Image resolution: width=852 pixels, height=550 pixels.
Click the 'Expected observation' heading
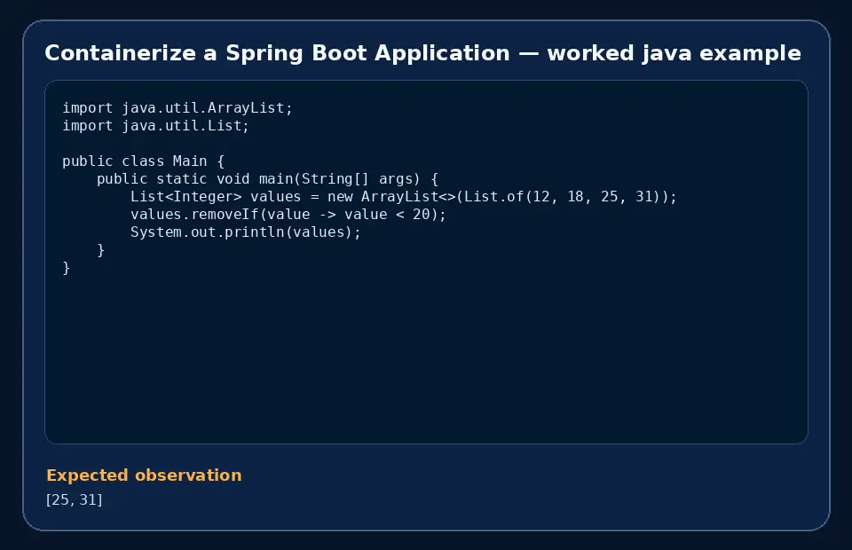pyautogui.click(x=144, y=475)
